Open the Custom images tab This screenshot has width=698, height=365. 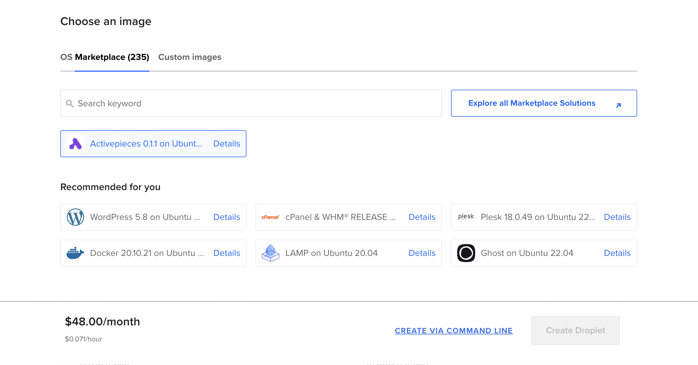(x=190, y=57)
